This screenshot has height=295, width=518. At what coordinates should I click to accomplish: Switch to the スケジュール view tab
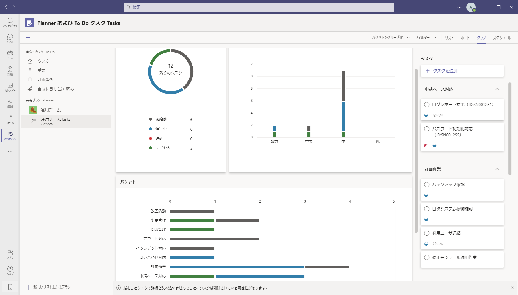[x=502, y=38]
